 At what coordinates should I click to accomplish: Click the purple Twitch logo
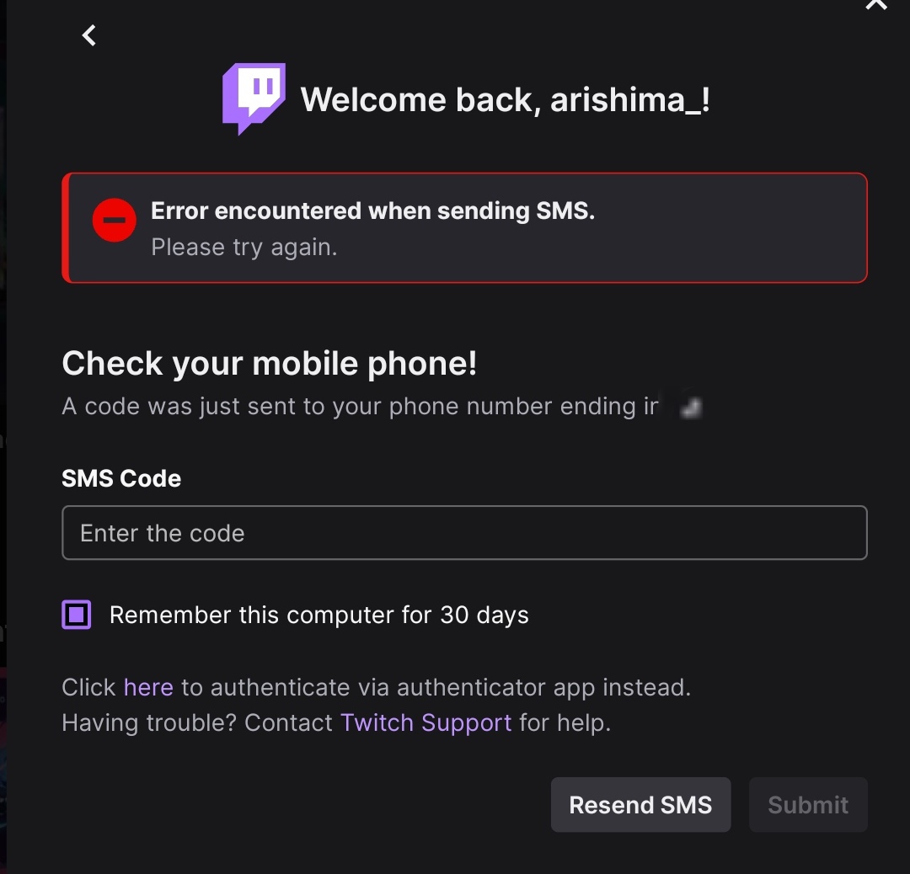[254, 99]
